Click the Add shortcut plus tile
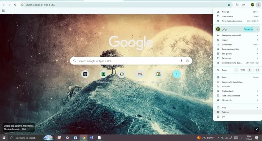Viewport: 262px width, 141px height. pyautogui.click(x=177, y=74)
